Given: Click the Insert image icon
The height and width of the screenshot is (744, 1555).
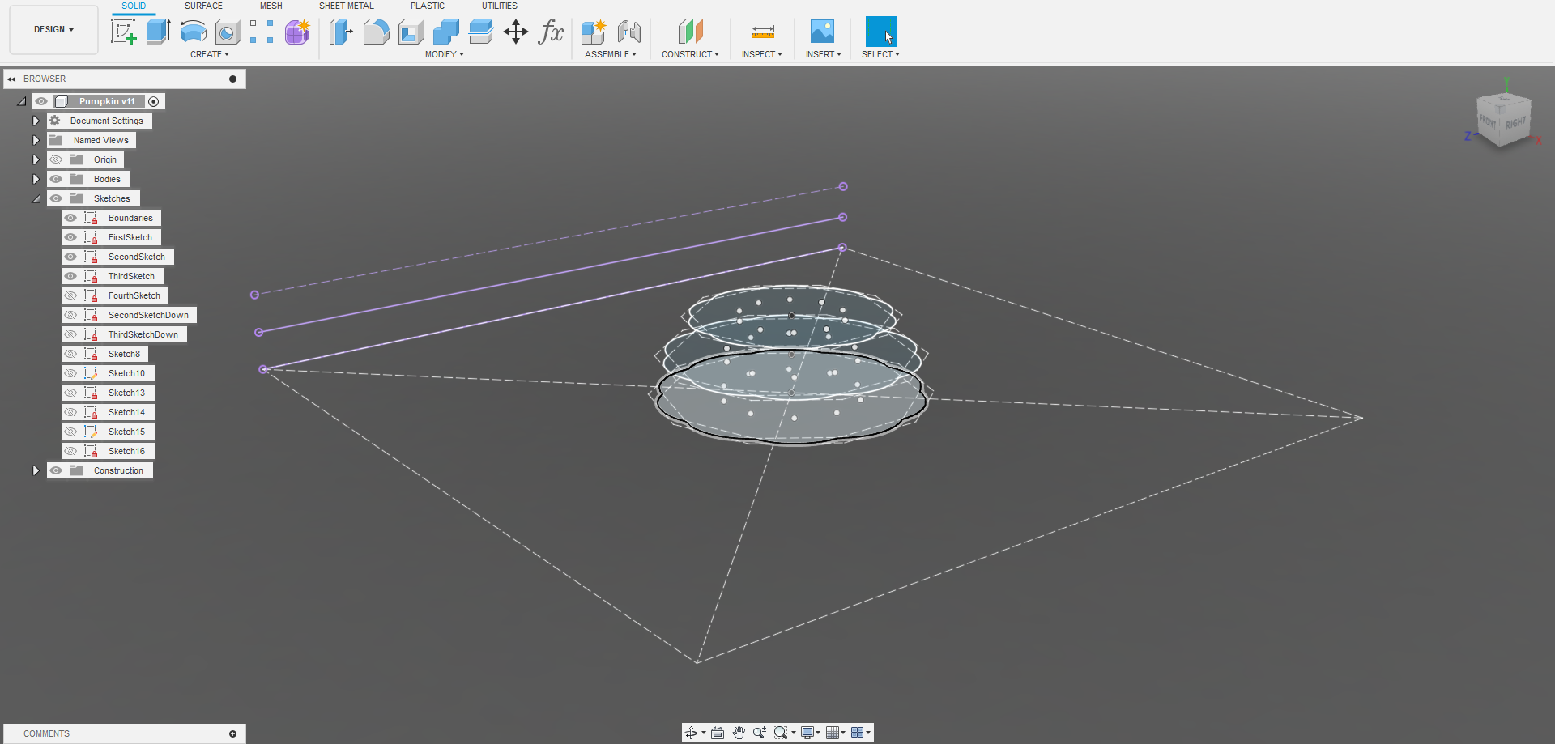Looking at the screenshot, I should [822, 32].
